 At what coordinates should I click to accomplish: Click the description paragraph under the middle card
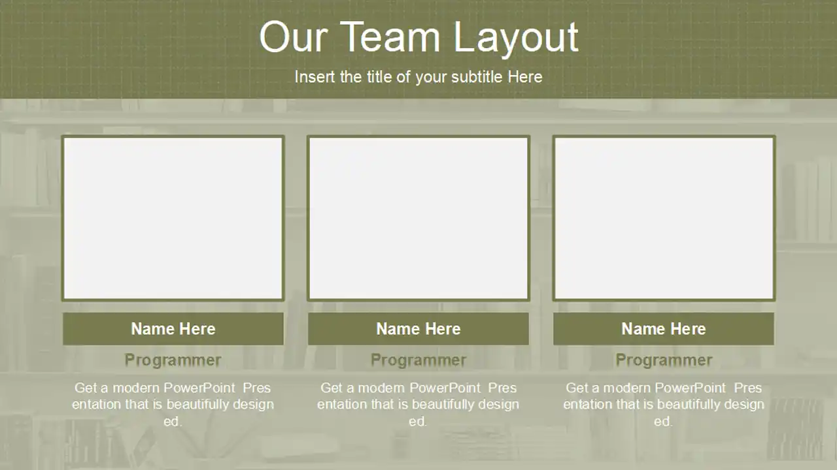tap(418, 404)
